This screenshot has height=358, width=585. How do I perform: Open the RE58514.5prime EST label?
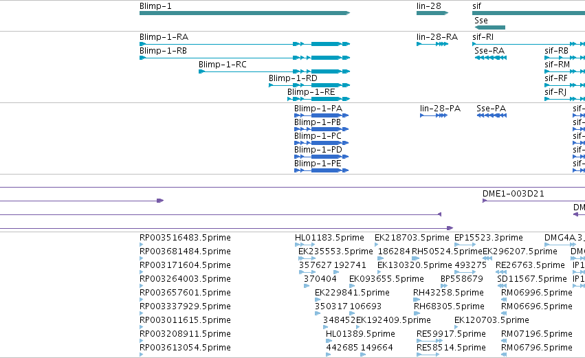click(451, 348)
